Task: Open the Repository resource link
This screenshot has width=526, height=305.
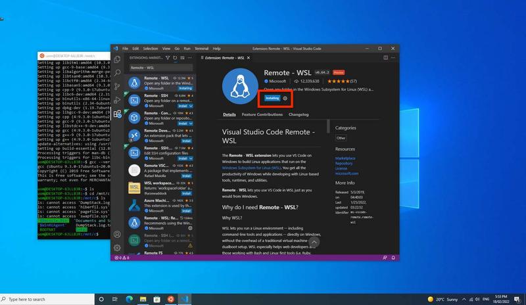Action: [x=344, y=164]
